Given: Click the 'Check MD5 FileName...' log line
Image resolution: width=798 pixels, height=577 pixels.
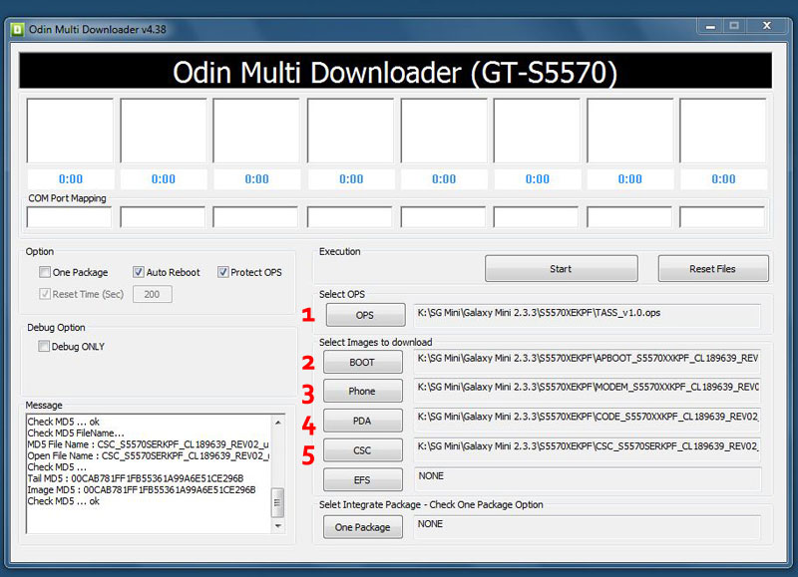Looking at the screenshot, I should click(76, 433).
